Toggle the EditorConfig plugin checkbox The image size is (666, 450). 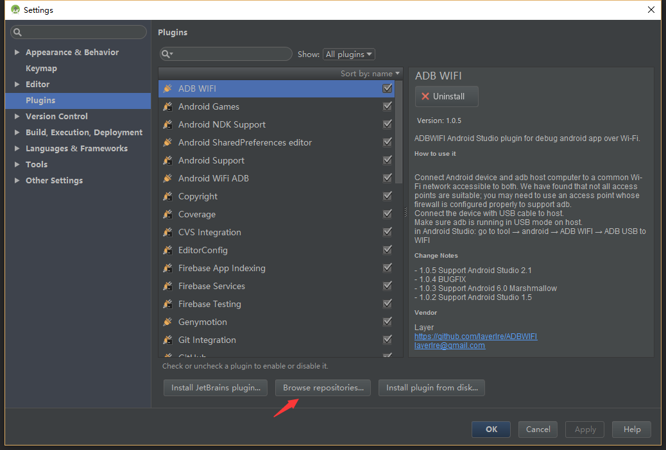tap(388, 249)
